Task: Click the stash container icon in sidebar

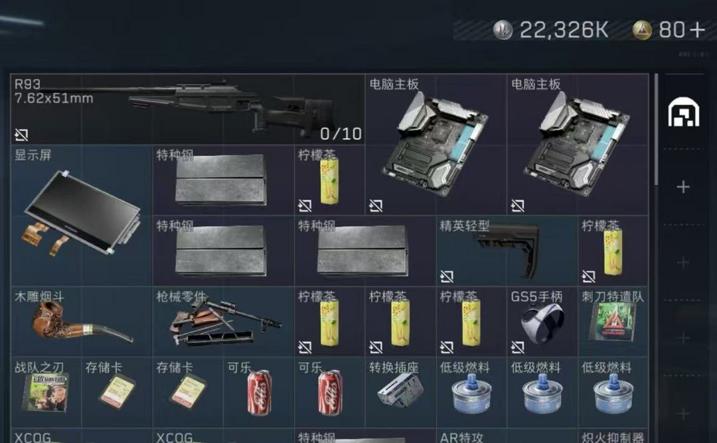Action: 684,112
